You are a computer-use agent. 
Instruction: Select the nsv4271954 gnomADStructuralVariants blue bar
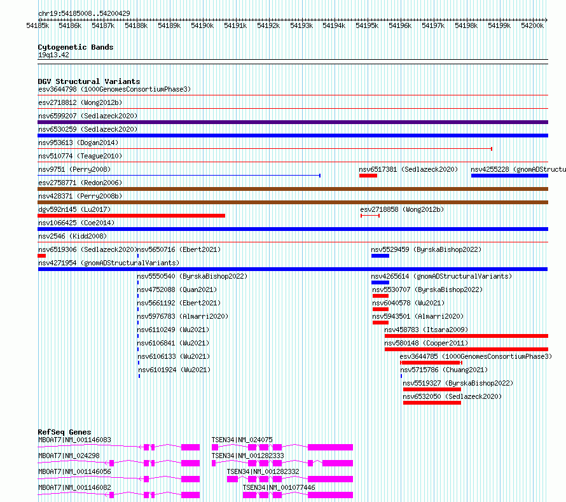click(293, 269)
